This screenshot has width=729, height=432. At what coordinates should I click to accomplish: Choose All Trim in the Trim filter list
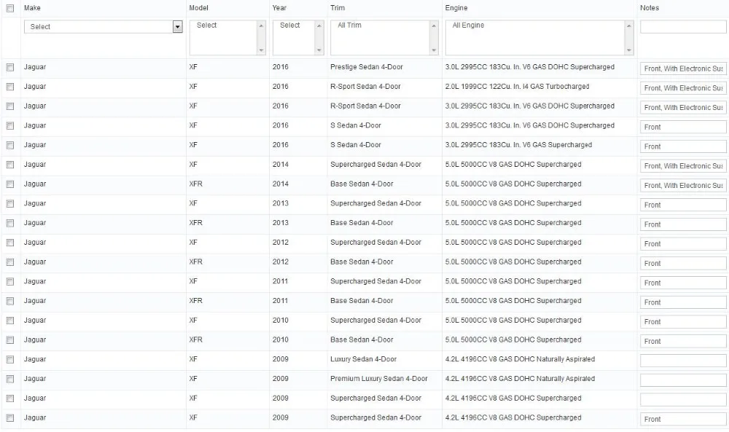tap(350, 25)
